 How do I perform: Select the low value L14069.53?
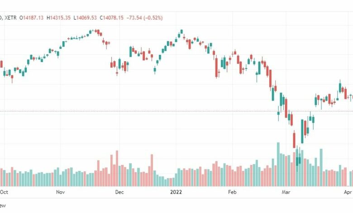pos(85,18)
